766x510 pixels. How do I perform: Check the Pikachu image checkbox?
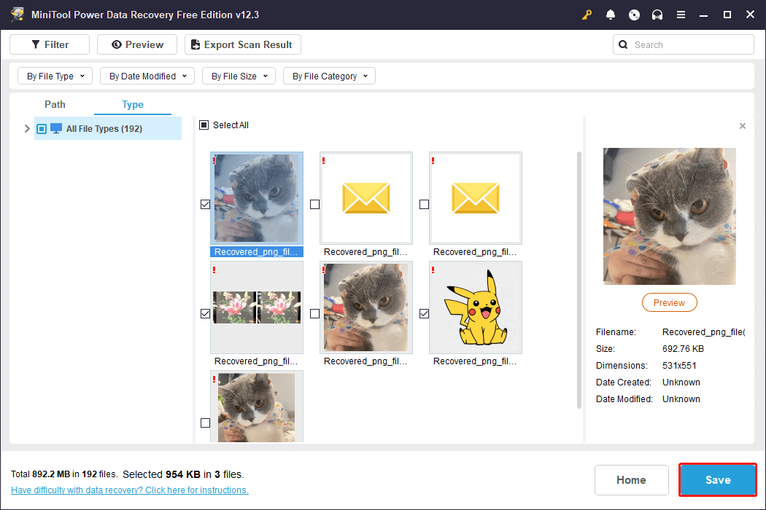(424, 314)
